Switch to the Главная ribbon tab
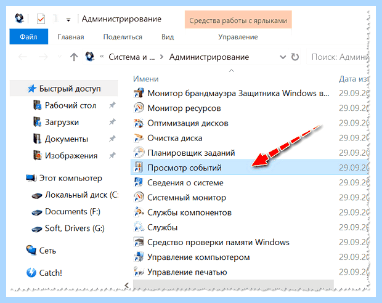 coord(71,37)
